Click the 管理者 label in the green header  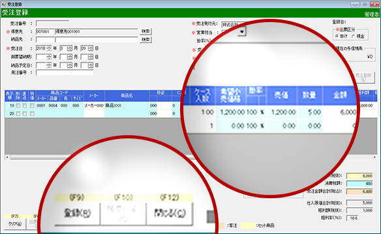pos(371,14)
